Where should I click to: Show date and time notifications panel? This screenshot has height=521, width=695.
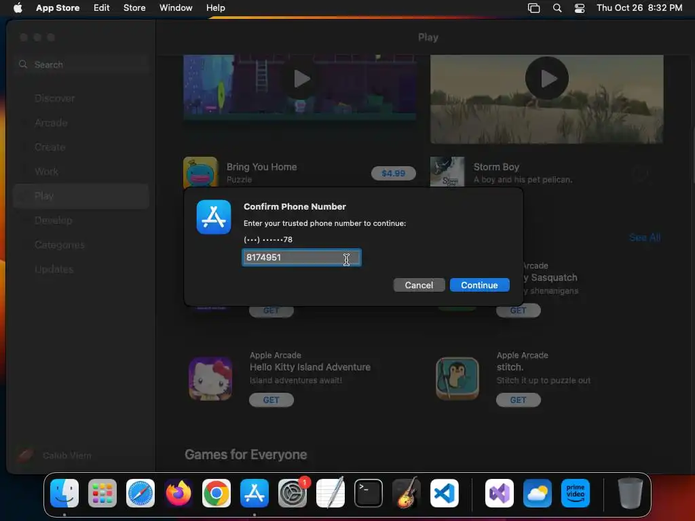(639, 7)
